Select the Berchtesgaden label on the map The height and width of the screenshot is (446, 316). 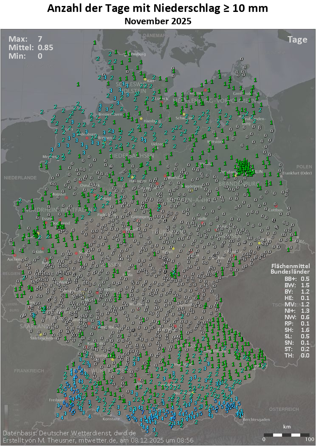[x=257, y=420]
